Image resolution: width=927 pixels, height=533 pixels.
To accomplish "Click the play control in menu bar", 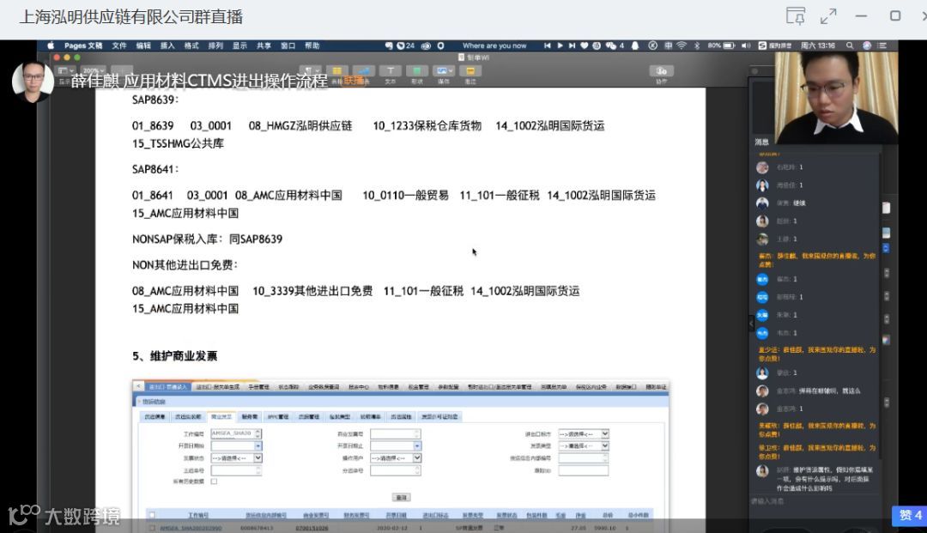I will pyautogui.click(x=560, y=45).
